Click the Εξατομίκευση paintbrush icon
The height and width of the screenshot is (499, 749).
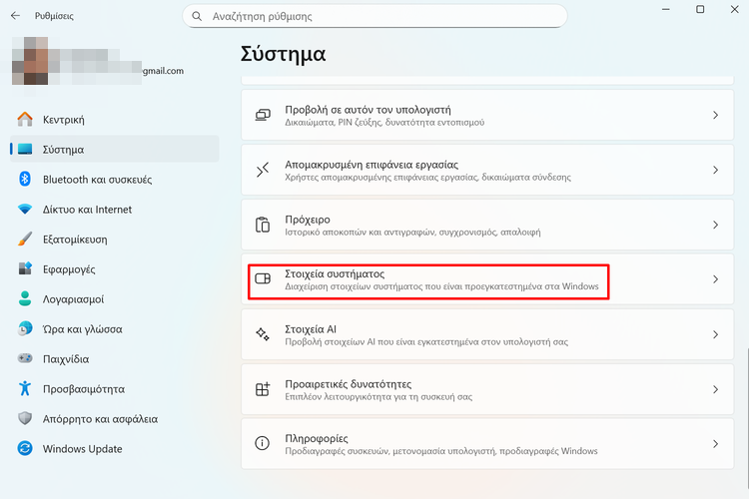(25, 240)
